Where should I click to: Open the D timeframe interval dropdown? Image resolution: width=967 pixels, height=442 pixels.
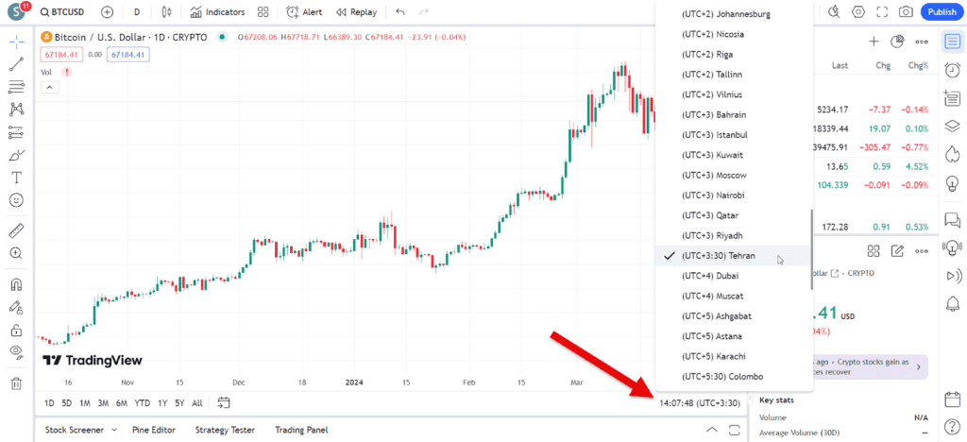(137, 12)
